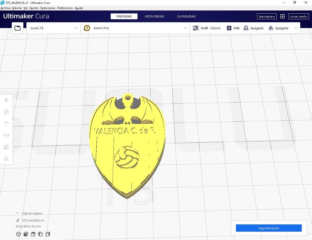The image size is (312, 240).
Task: Click the extruder 1 material icon
Action: 87,28
